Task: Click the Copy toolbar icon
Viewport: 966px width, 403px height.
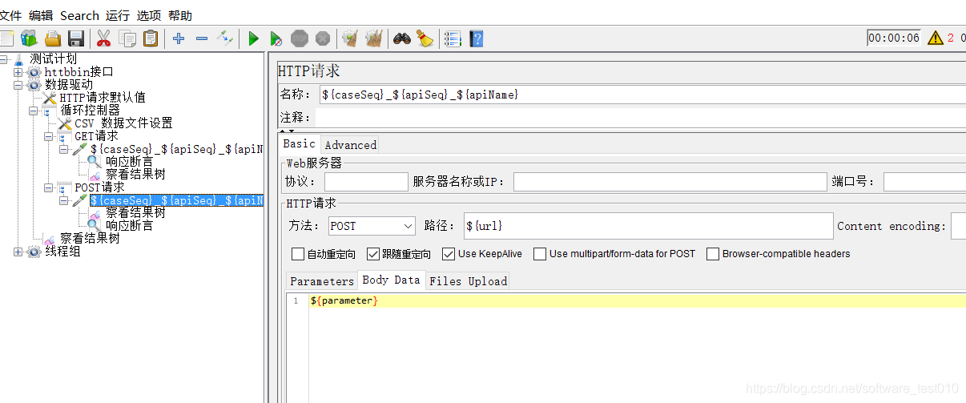Action: [x=127, y=38]
